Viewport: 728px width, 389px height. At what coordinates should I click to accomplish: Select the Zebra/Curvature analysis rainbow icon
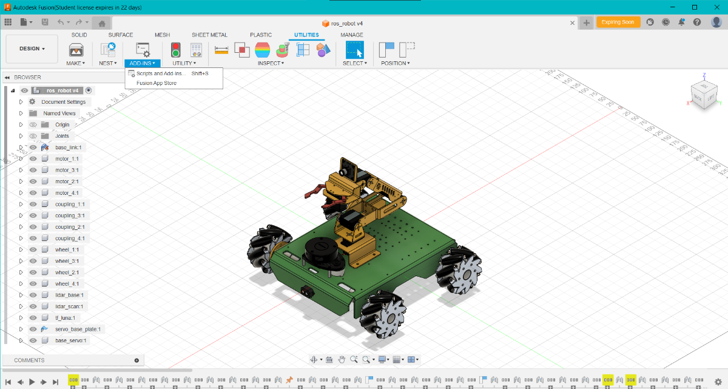[263, 50]
